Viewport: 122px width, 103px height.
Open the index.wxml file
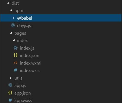31,63
